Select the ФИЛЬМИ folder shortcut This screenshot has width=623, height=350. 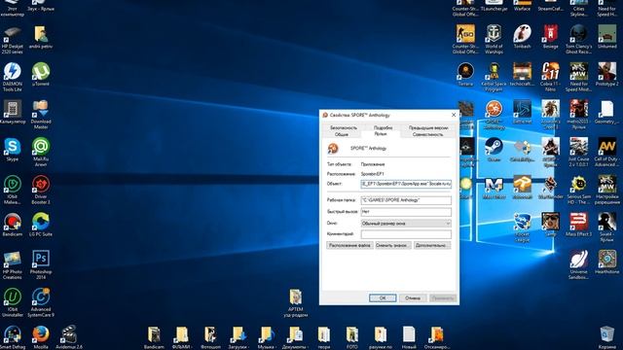pyautogui.click(x=182, y=337)
